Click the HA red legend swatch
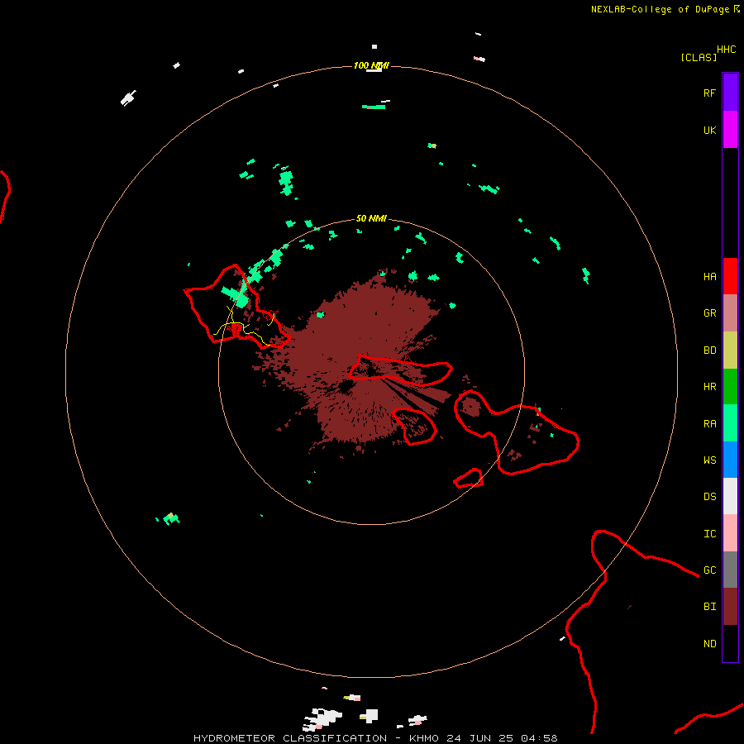Screen dimensions: 744x744 click(x=730, y=276)
